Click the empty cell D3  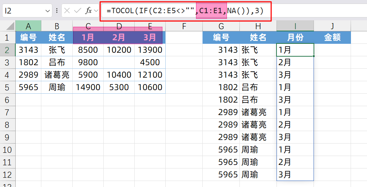[x=119, y=62]
